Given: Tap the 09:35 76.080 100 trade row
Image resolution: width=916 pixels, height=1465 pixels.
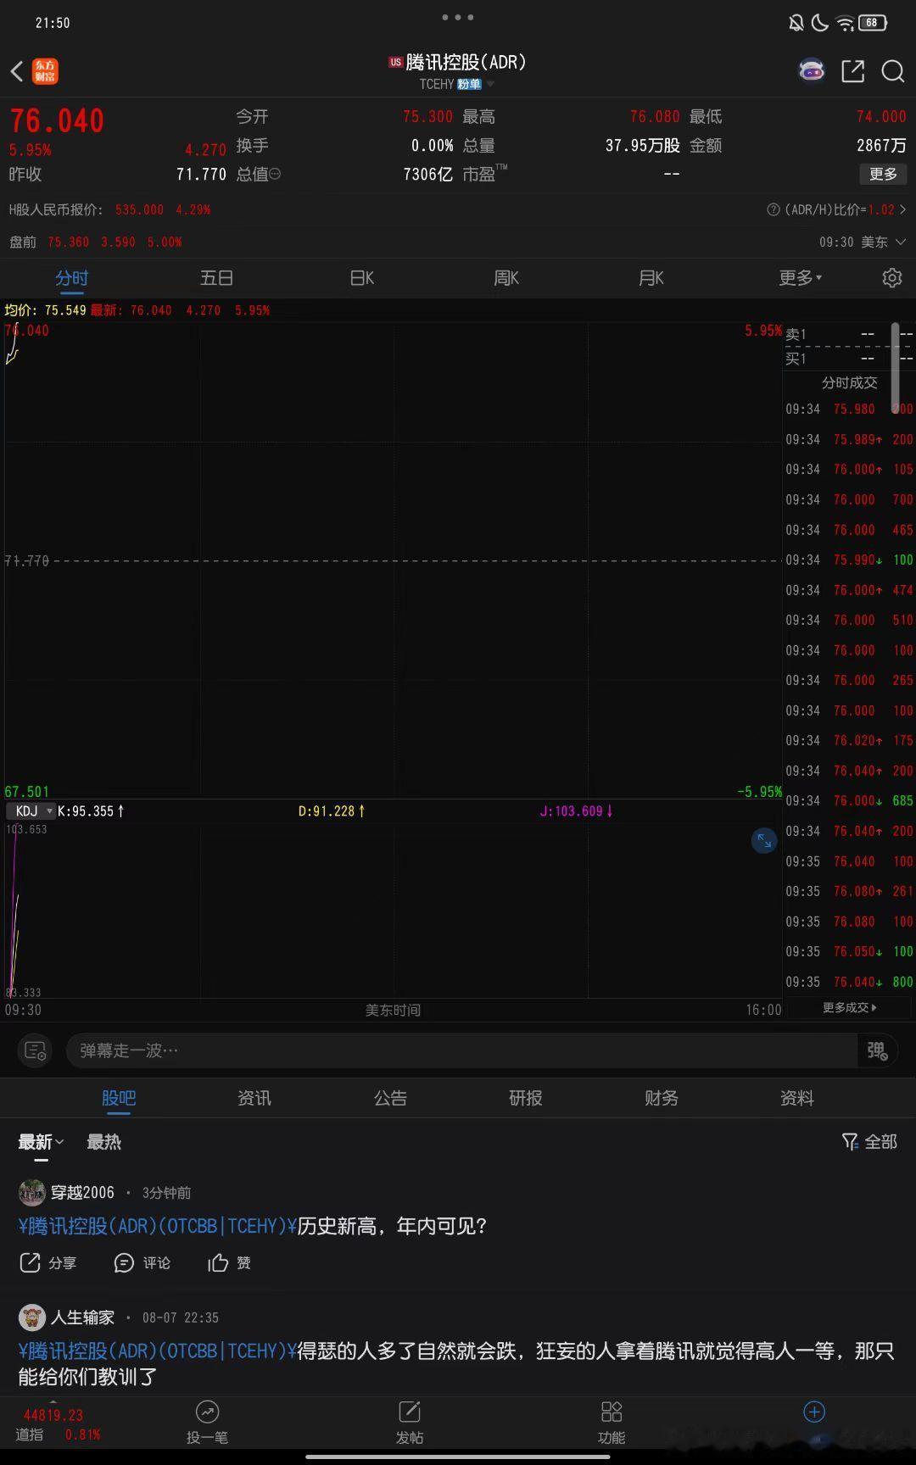Looking at the screenshot, I should [x=848, y=922].
